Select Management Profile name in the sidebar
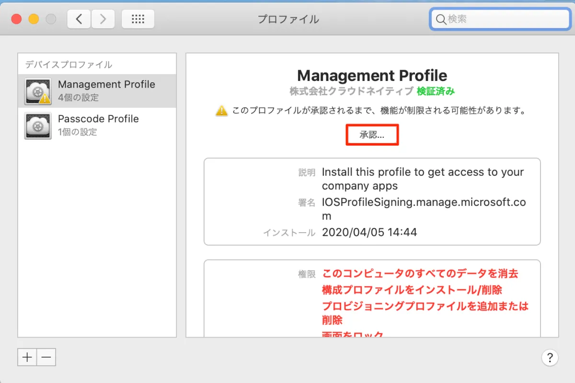Image resolution: width=575 pixels, height=383 pixels. (106, 85)
